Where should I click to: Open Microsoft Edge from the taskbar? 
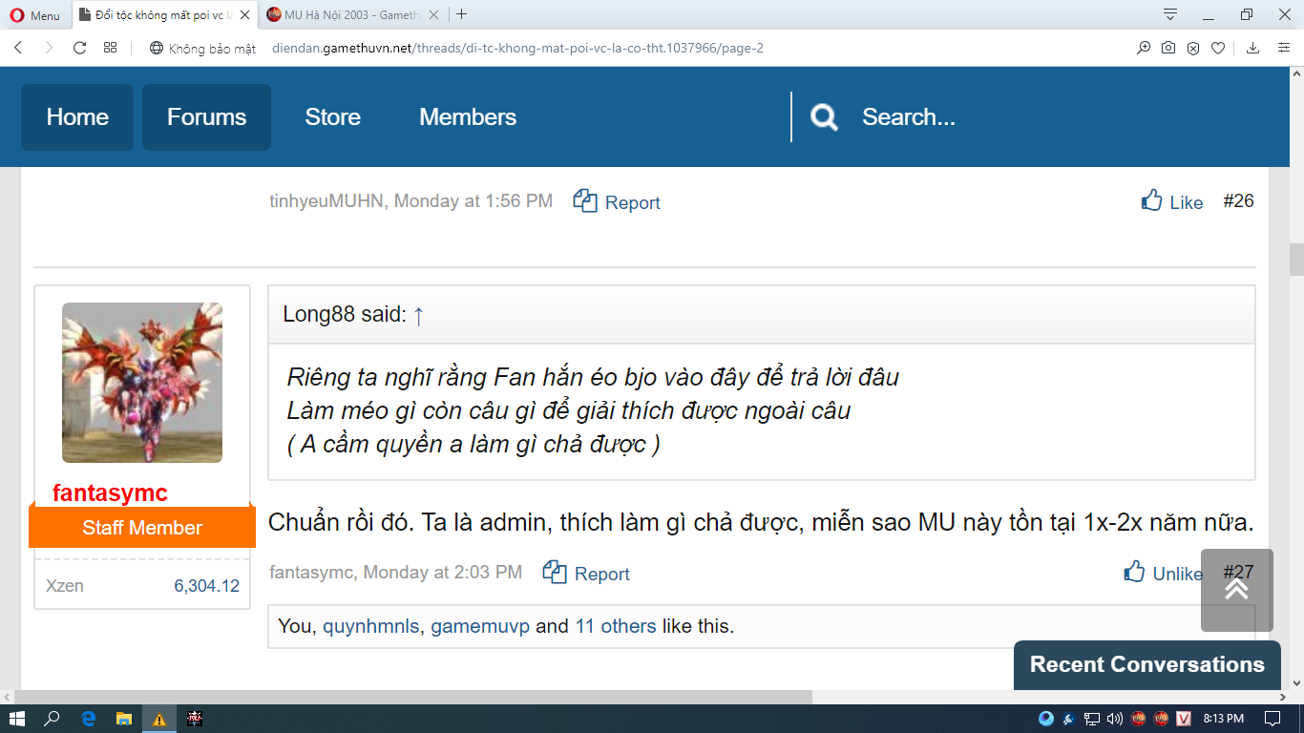89,719
